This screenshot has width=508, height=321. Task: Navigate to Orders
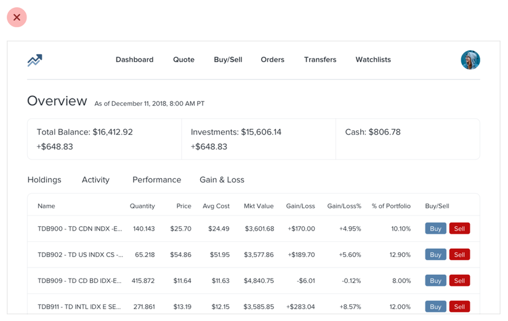(x=272, y=60)
